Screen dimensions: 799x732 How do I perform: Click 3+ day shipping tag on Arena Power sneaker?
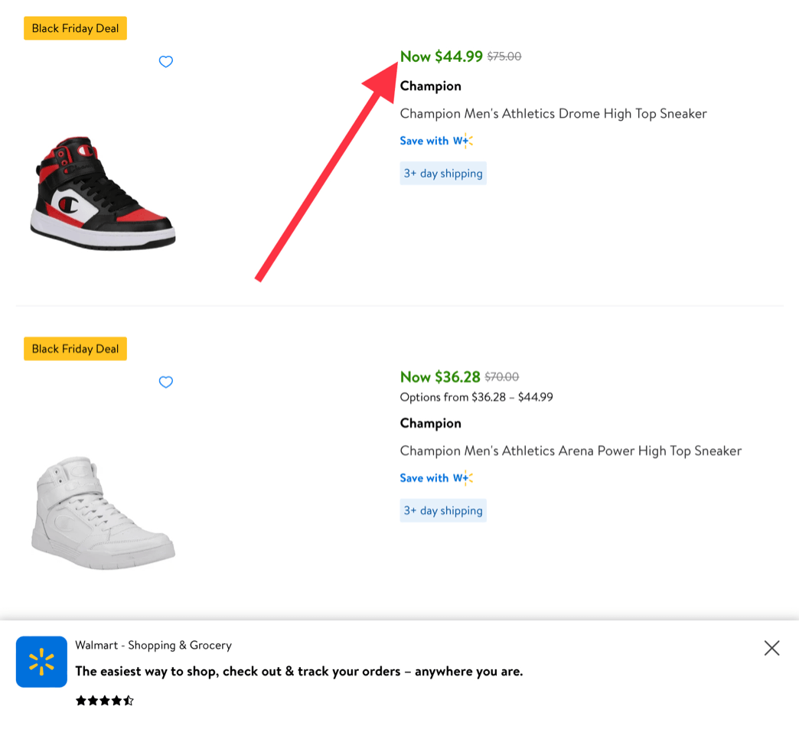point(443,510)
